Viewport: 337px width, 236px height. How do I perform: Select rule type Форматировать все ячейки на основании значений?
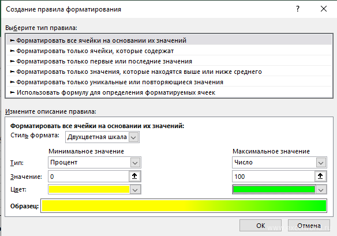click(x=169, y=40)
